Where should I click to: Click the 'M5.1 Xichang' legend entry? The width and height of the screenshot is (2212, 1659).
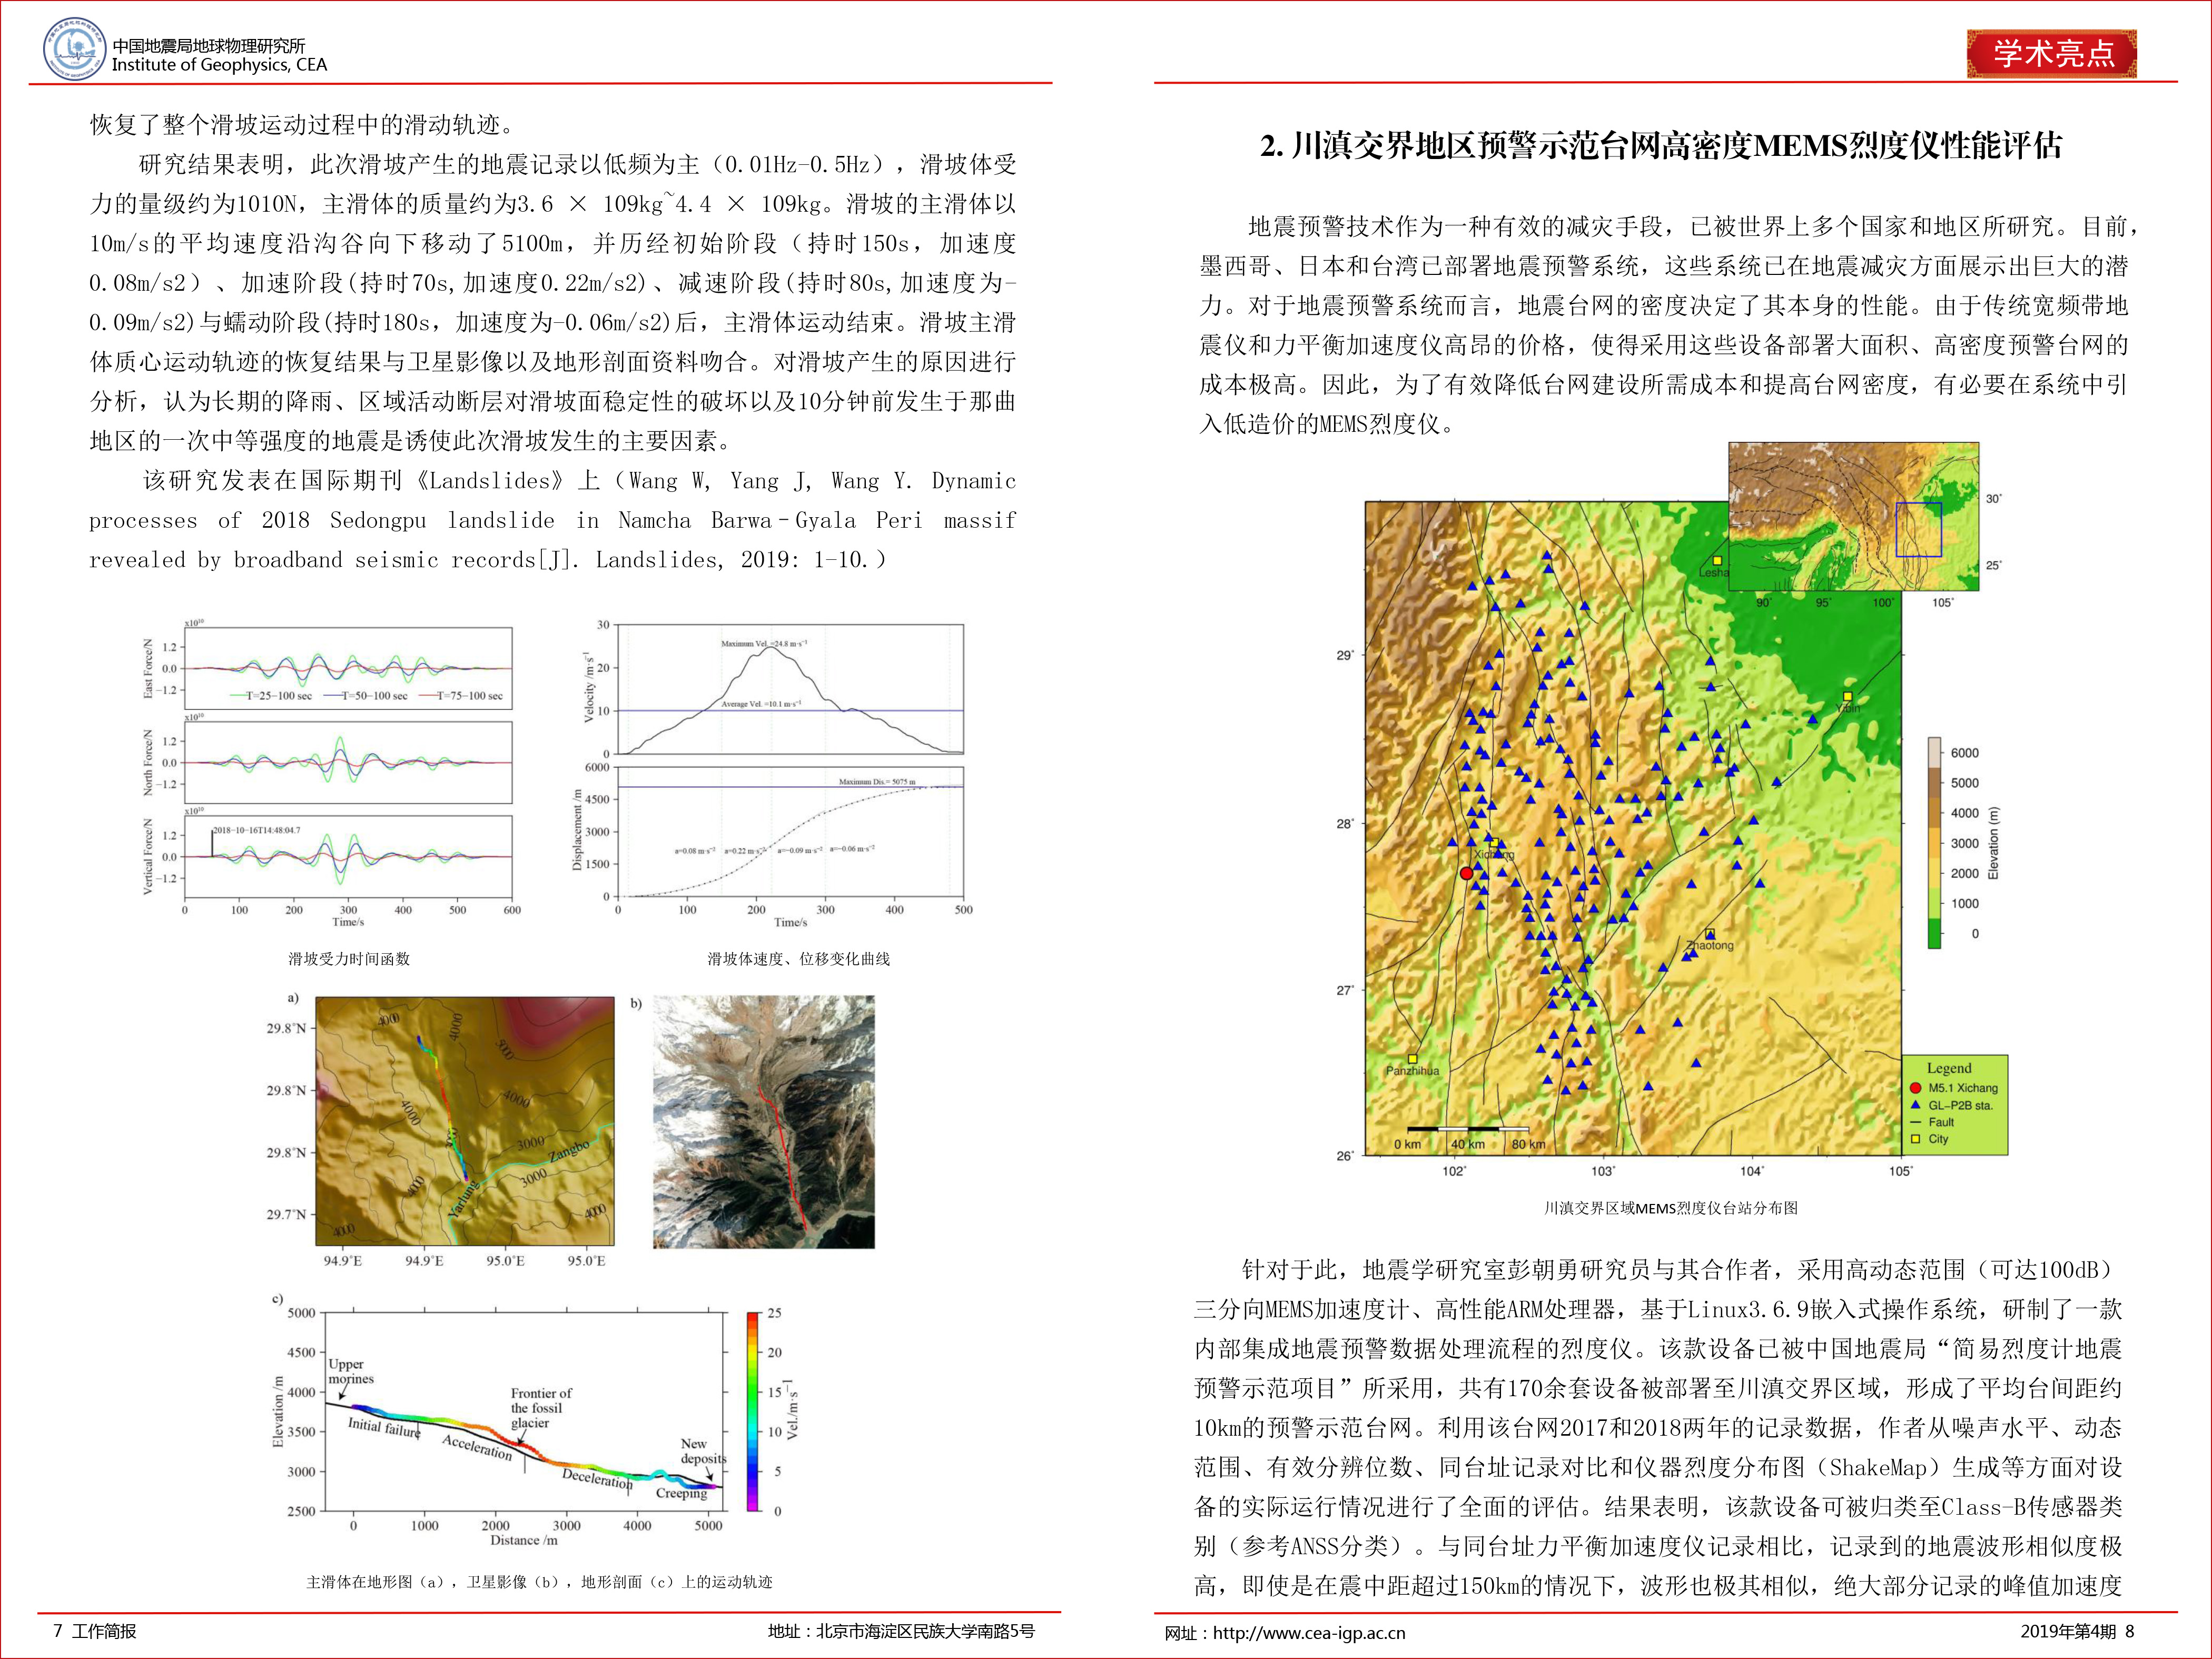click(x=1953, y=1088)
